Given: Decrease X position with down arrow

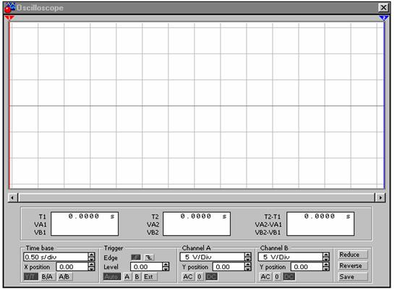Looking at the screenshot, I should [92, 269].
